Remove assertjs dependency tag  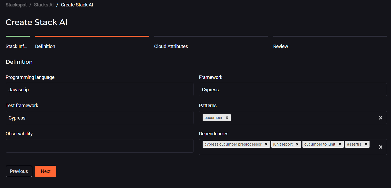pos(366,144)
